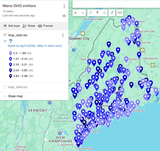Collapse the map_data.tsv legend chevron

tap(5, 41)
